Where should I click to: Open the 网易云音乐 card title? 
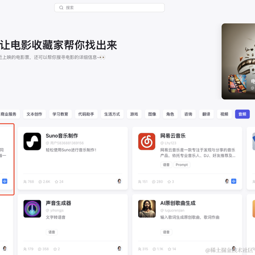point(173,136)
